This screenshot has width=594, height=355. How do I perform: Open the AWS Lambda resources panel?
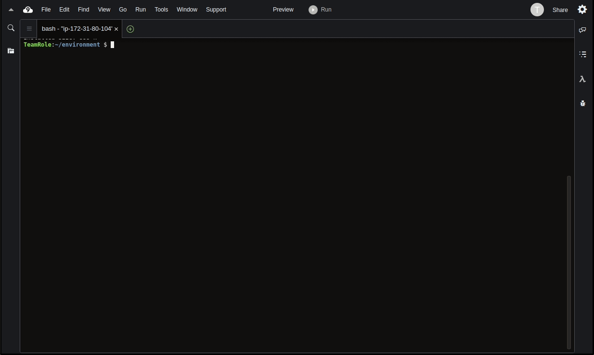582,79
